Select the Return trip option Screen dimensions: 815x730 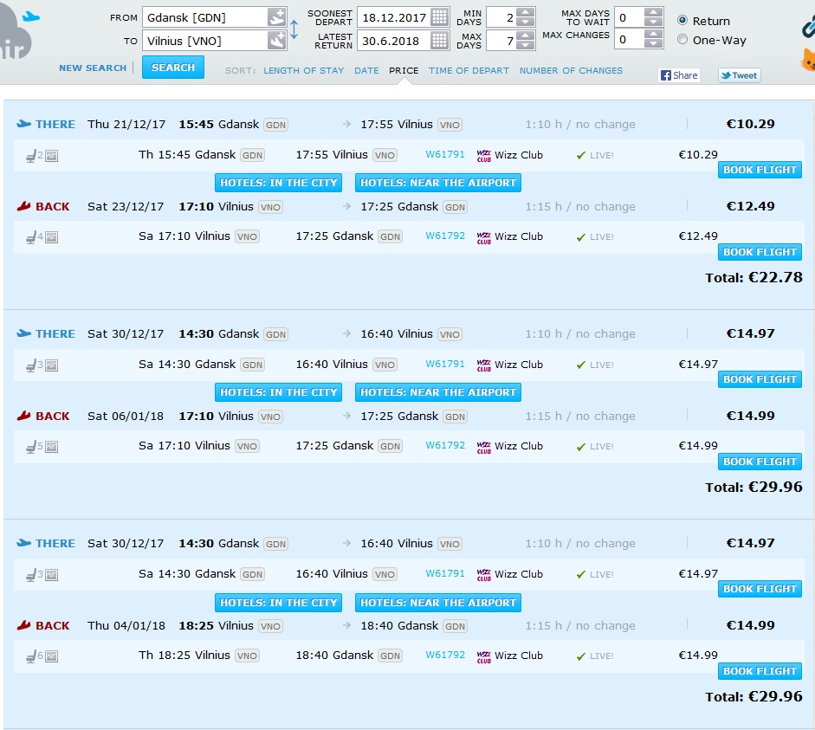coord(682,20)
